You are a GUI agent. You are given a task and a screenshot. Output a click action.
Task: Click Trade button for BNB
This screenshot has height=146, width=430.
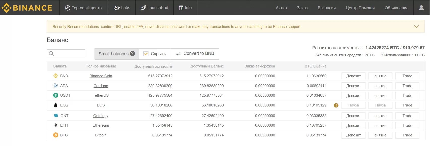coord(407,76)
